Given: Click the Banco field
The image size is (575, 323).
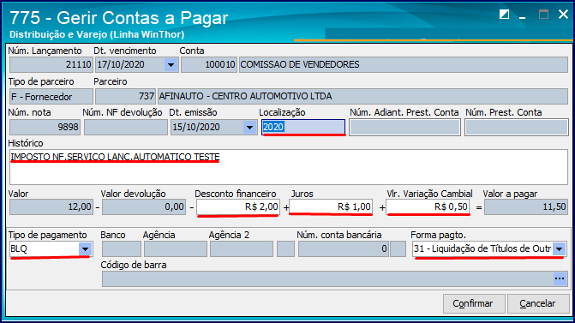Looking at the screenshot, I should click(x=122, y=249).
